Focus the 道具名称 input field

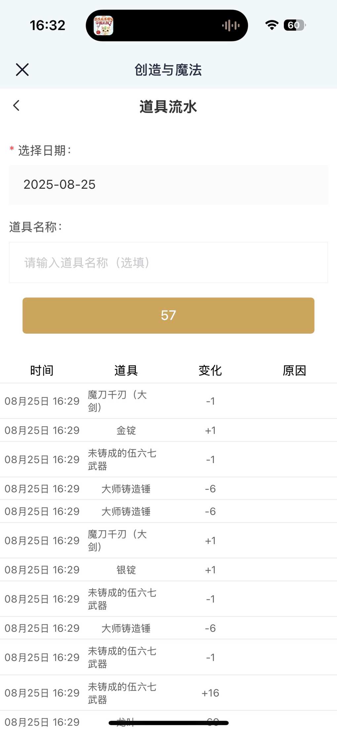168,263
